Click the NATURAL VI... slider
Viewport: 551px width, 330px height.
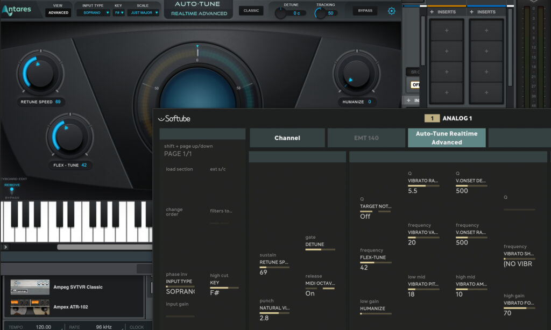click(x=274, y=313)
